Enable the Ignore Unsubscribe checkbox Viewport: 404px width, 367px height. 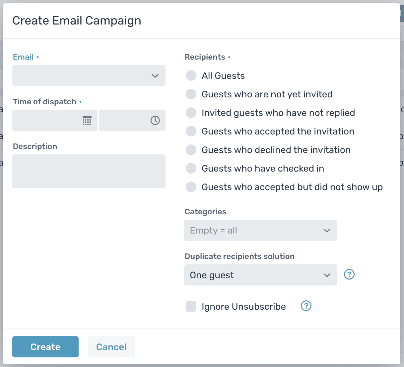191,306
